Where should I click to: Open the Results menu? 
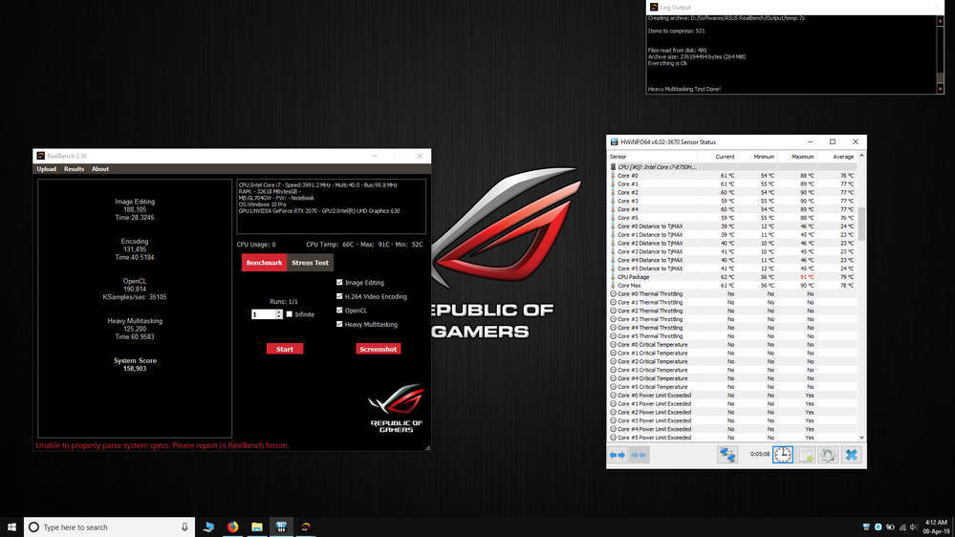point(74,169)
